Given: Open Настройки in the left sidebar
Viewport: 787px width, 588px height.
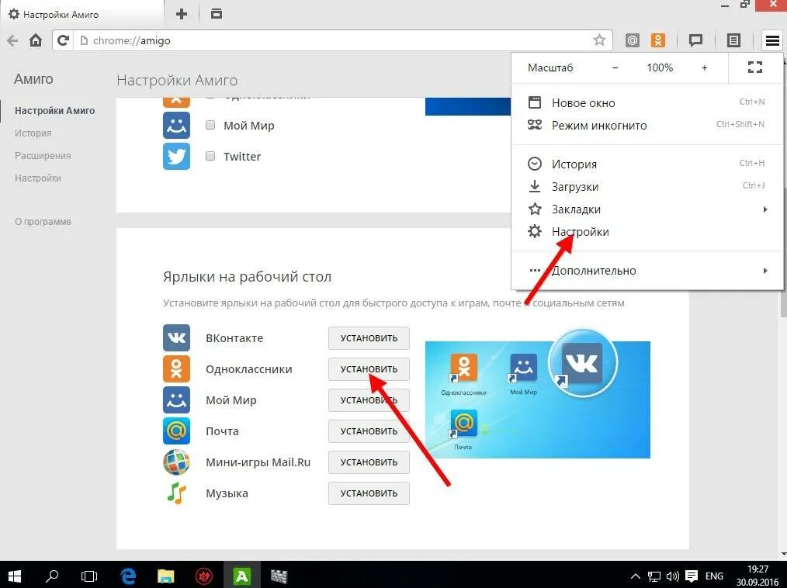Looking at the screenshot, I should [38, 178].
